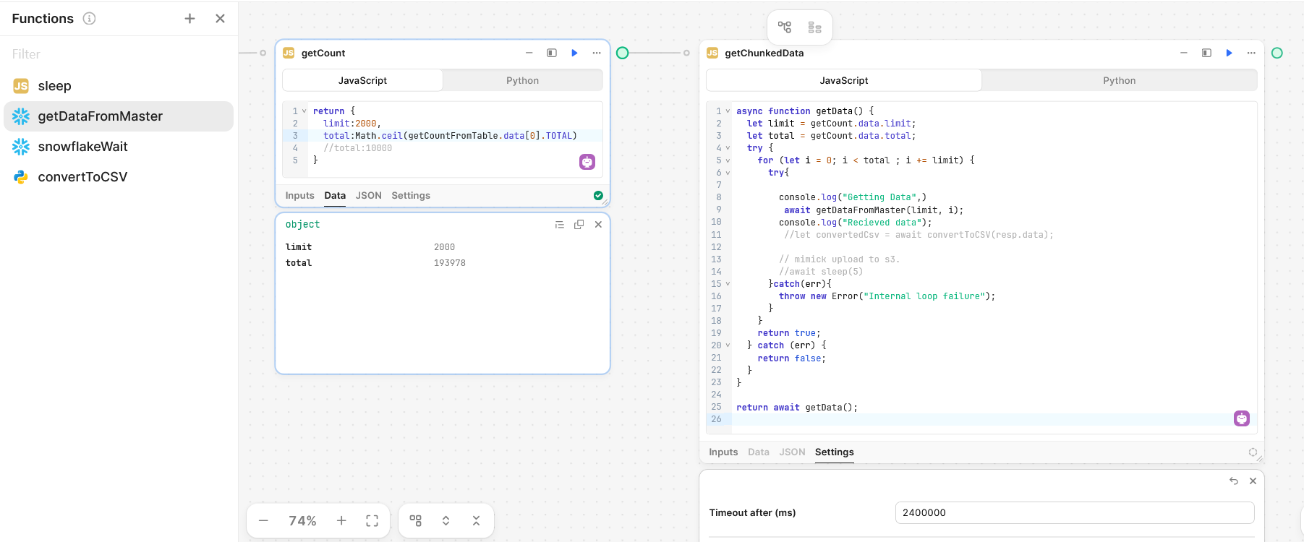Click the Filter input field
Screen dimensions: 1304x542
pyautogui.click(x=119, y=54)
